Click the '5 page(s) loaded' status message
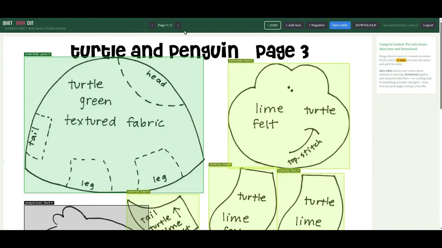This screenshot has height=248, width=442. click(x=403, y=46)
